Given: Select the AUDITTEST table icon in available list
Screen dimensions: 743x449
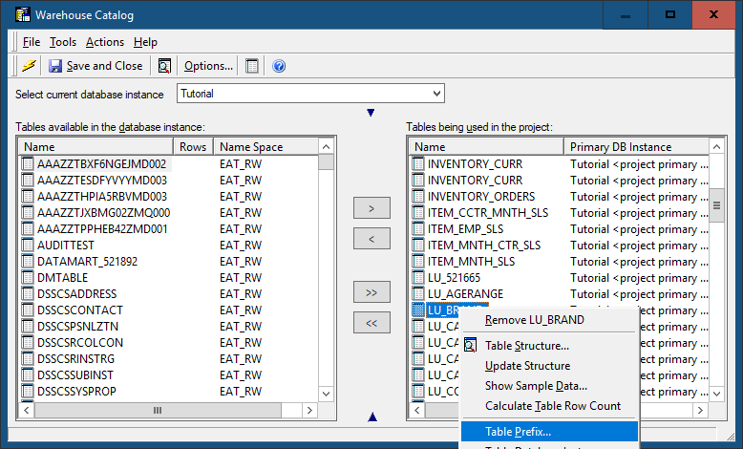Looking at the screenshot, I should click(27, 246).
